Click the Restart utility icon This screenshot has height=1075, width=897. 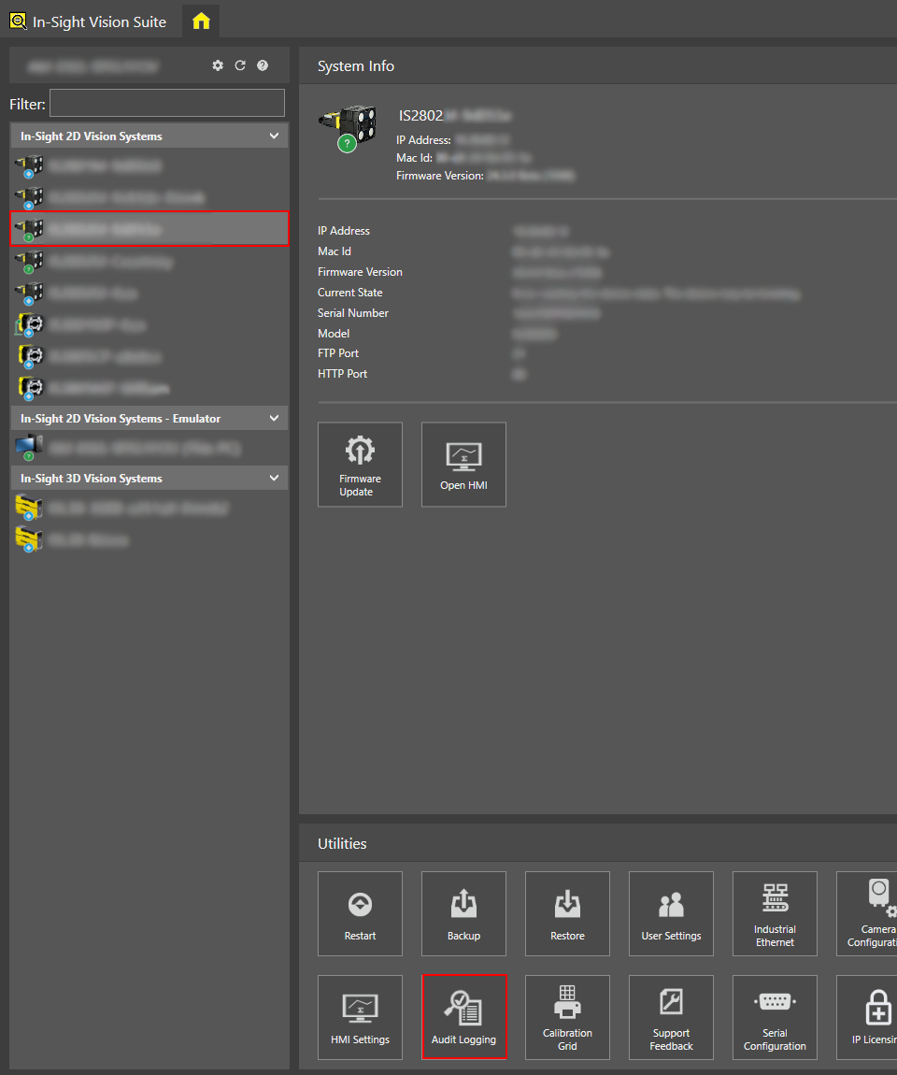[360, 913]
